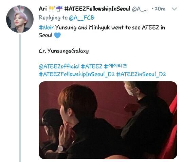Open the #에이티즈 Korean hashtag

(x=115, y=66)
